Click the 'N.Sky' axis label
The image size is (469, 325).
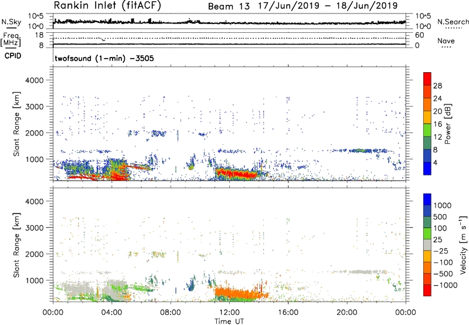(x=11, y=22)
